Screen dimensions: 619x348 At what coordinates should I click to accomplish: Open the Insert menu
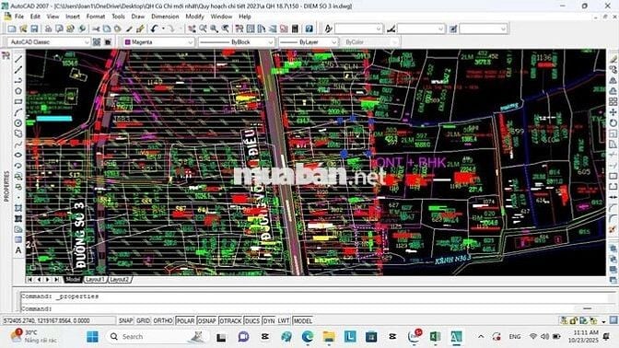73,17
